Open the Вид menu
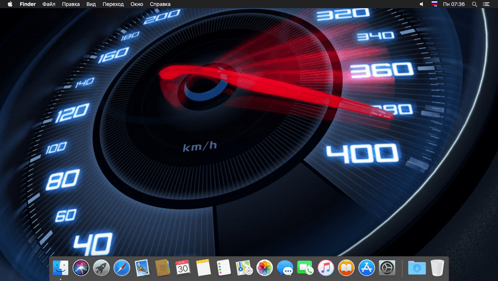 [x=91, y=4]
